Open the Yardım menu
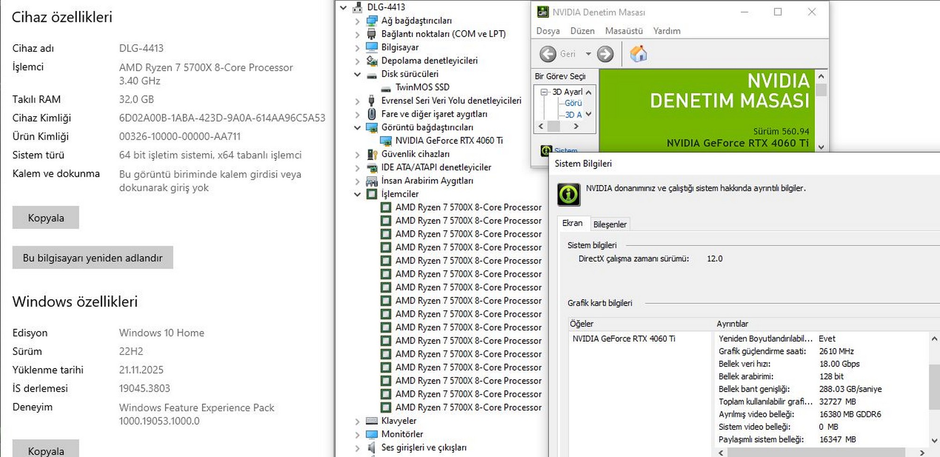 tap(666, 31)
